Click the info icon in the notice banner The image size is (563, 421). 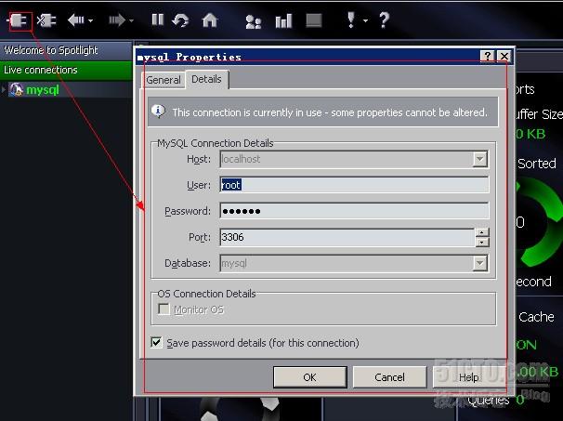(158, 112)
